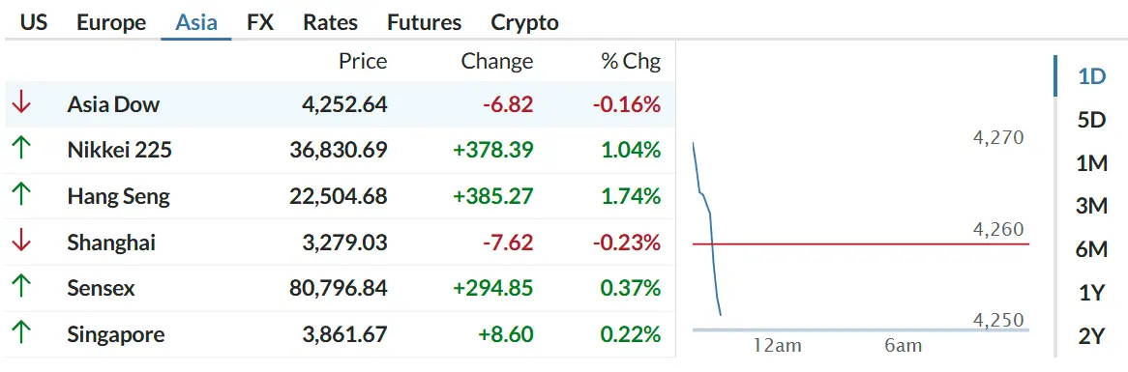The image size is (1128, 372).
Task: Open the Nikkei 225 index link
Action: click(x=119, y=150)
